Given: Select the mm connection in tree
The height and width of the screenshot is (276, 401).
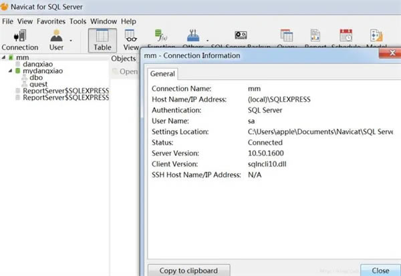Looking at the screenshot, I should pyautogui.click(x=23, y=57).
